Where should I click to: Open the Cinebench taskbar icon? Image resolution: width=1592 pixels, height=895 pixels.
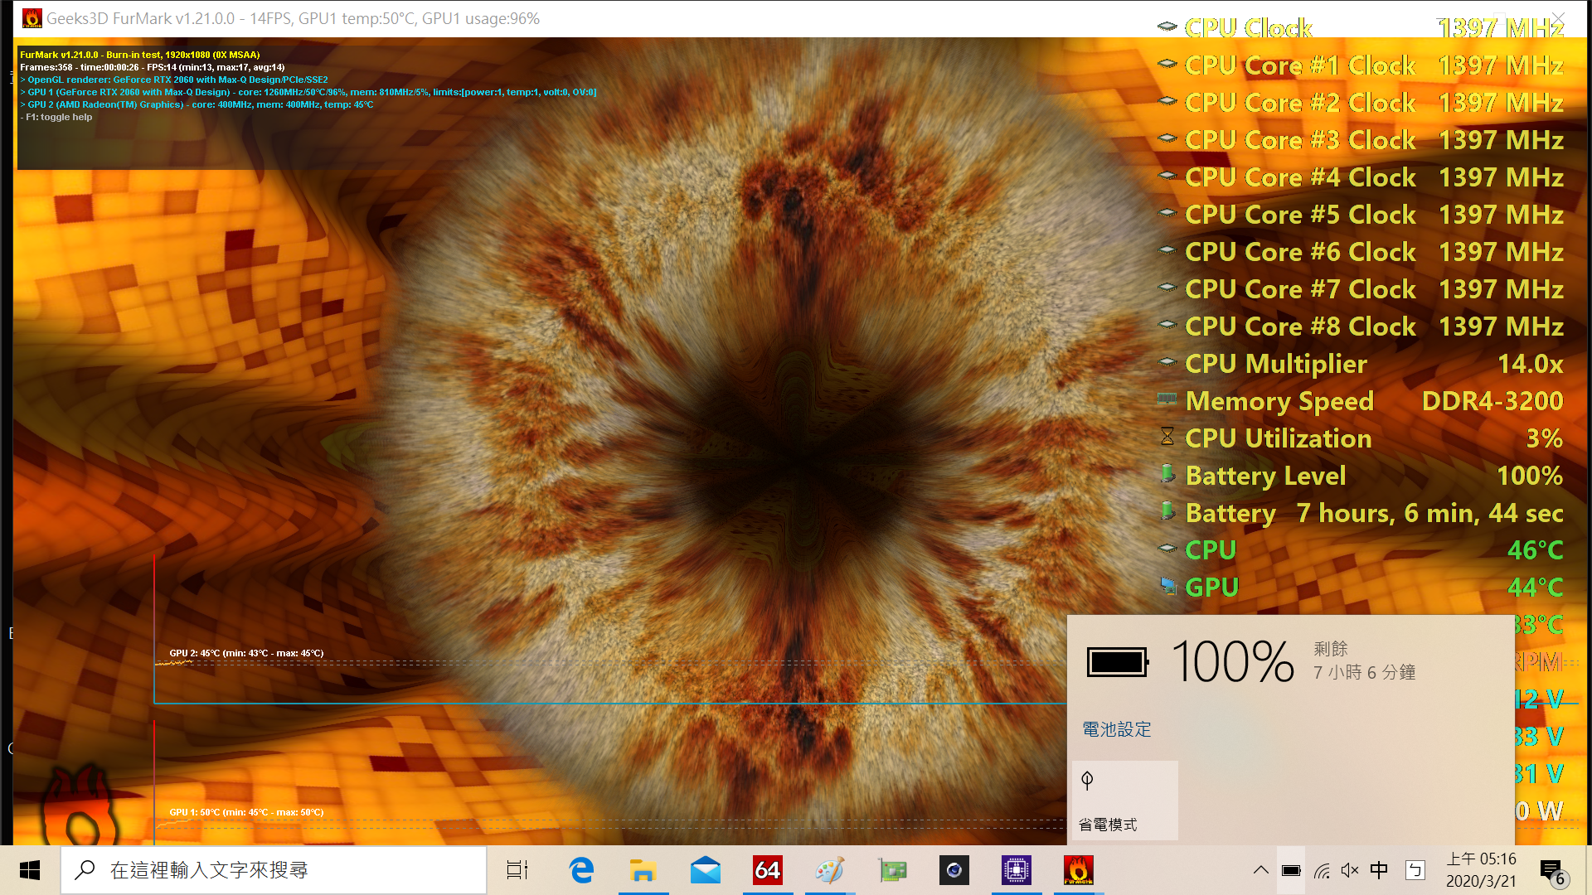(x=954, y=870)
